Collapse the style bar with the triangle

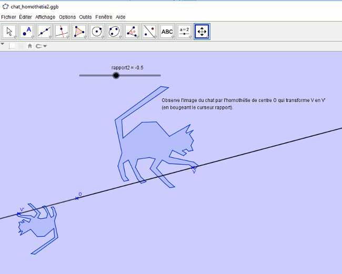tap(3, 44)
